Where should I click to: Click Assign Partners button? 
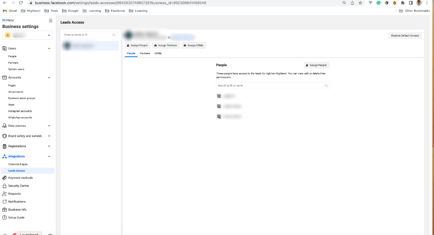coord(166,45)
